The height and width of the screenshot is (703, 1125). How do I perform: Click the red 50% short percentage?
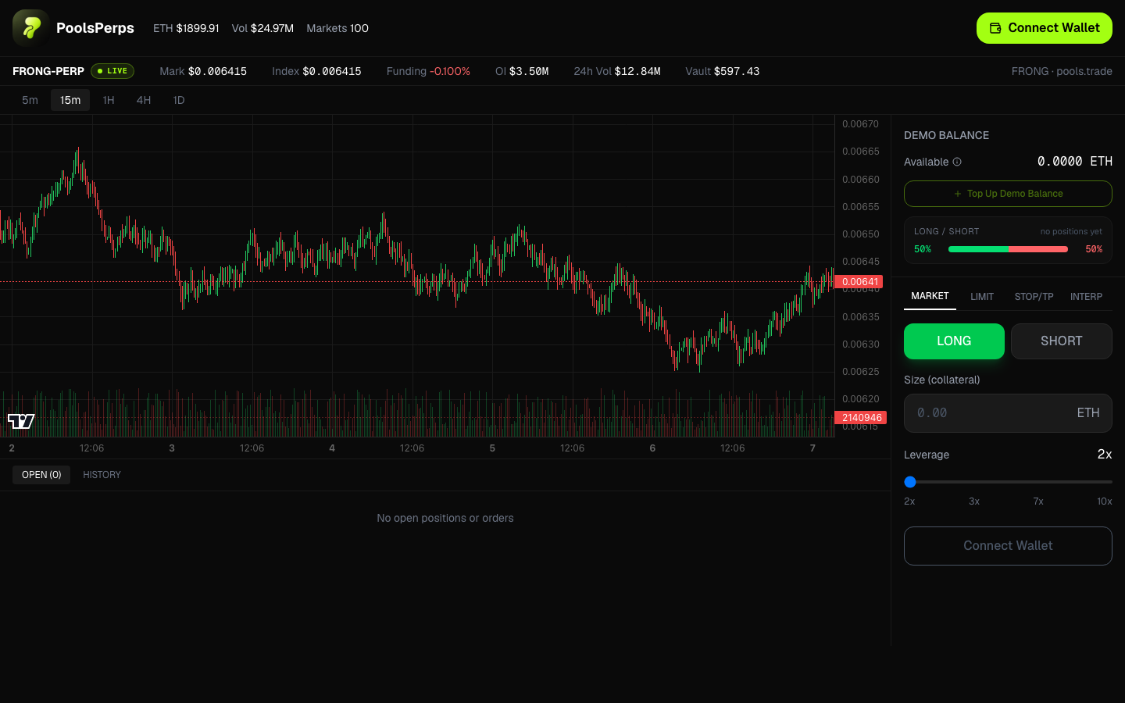coord(1094,249)
